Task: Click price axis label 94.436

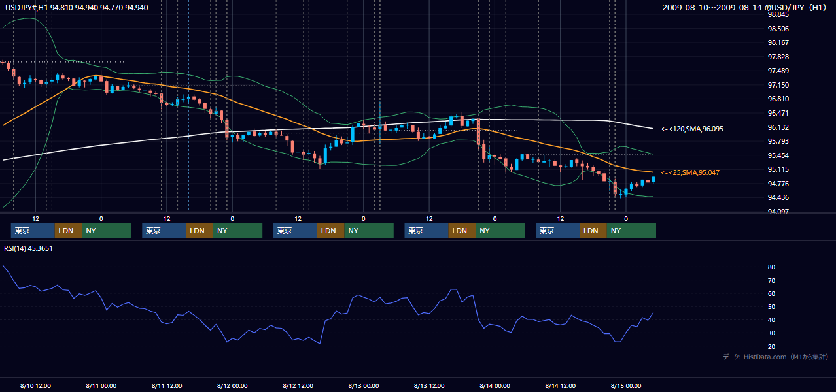Action: (778, 197)
